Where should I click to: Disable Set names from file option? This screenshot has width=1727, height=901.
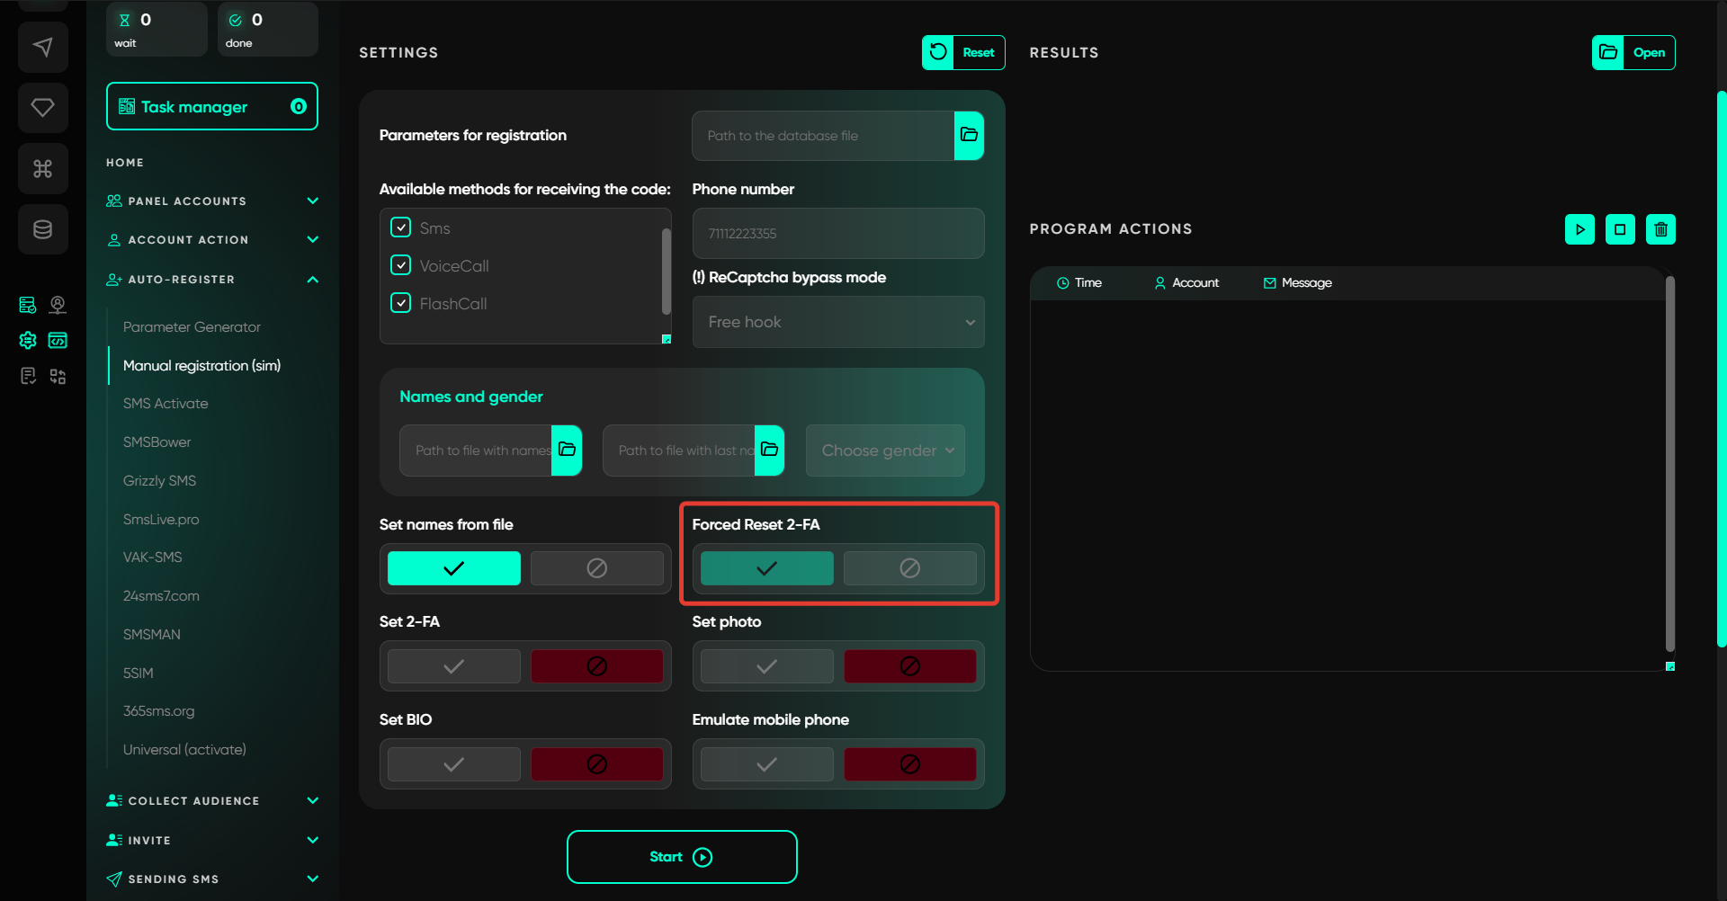coord(596,568)
